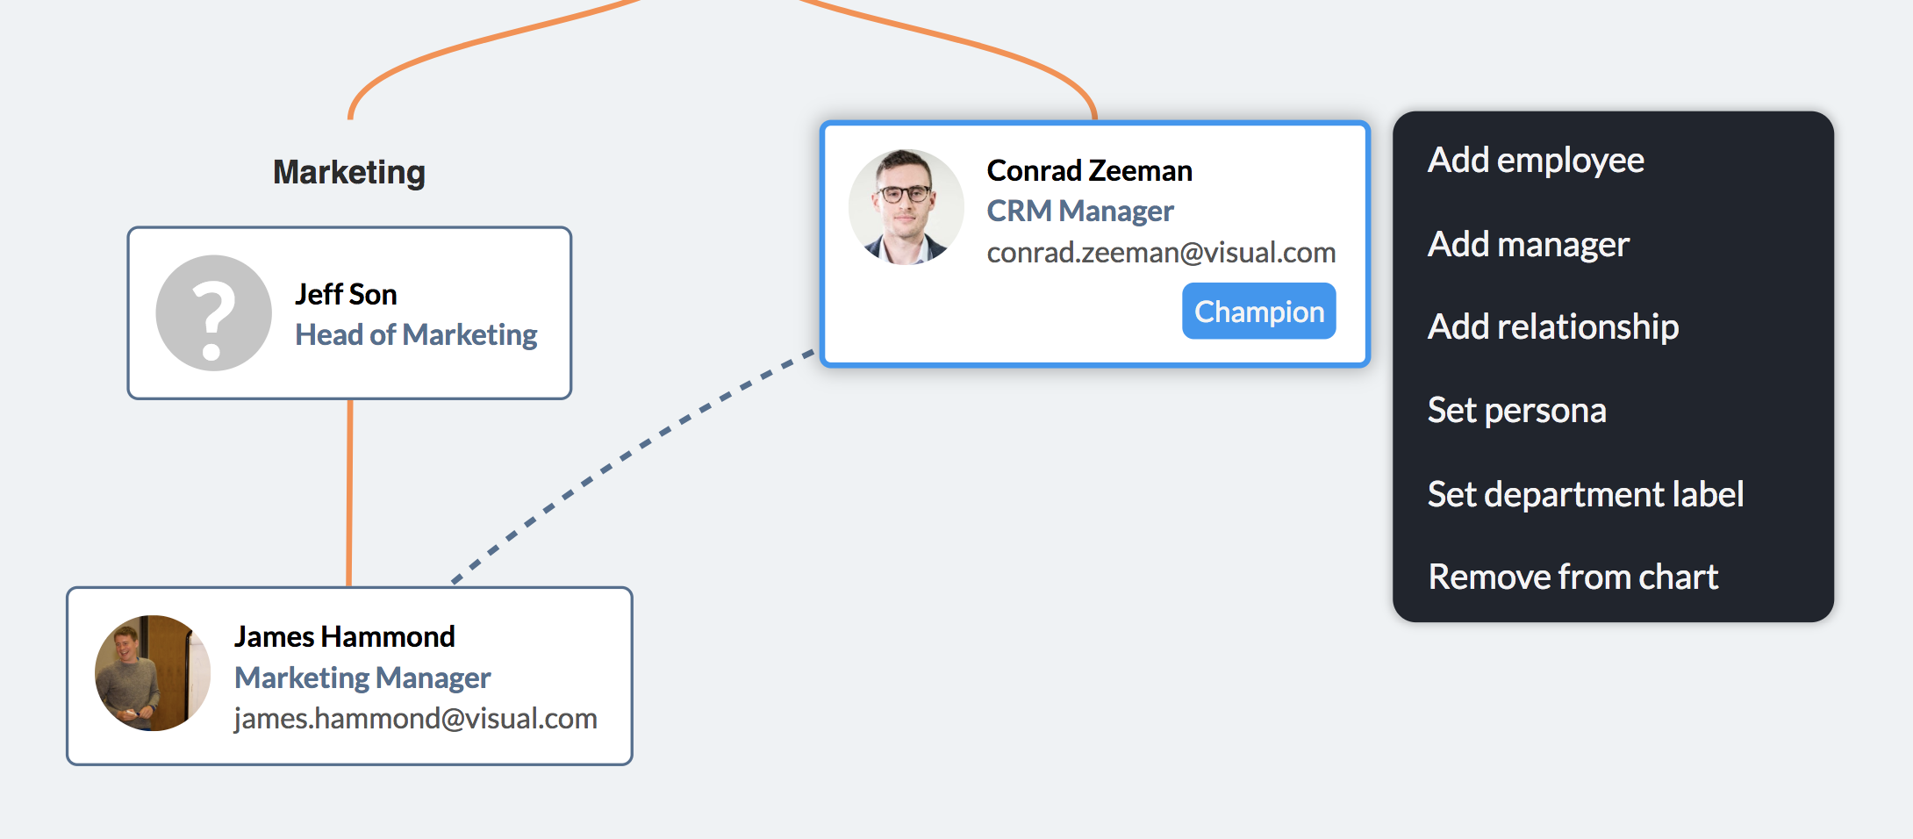
Task: Select Add relationship in the menu
Action: click(x=1552, y=327)
